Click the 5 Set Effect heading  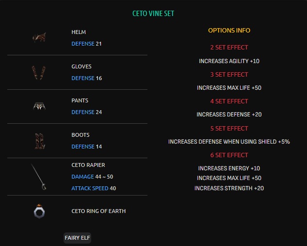click(x=229, y=129)
